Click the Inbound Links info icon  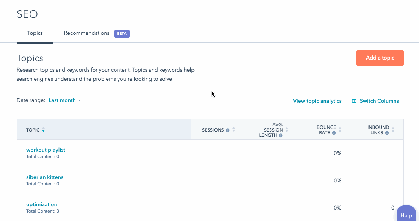pyautogui.click(x=387, y=133)
